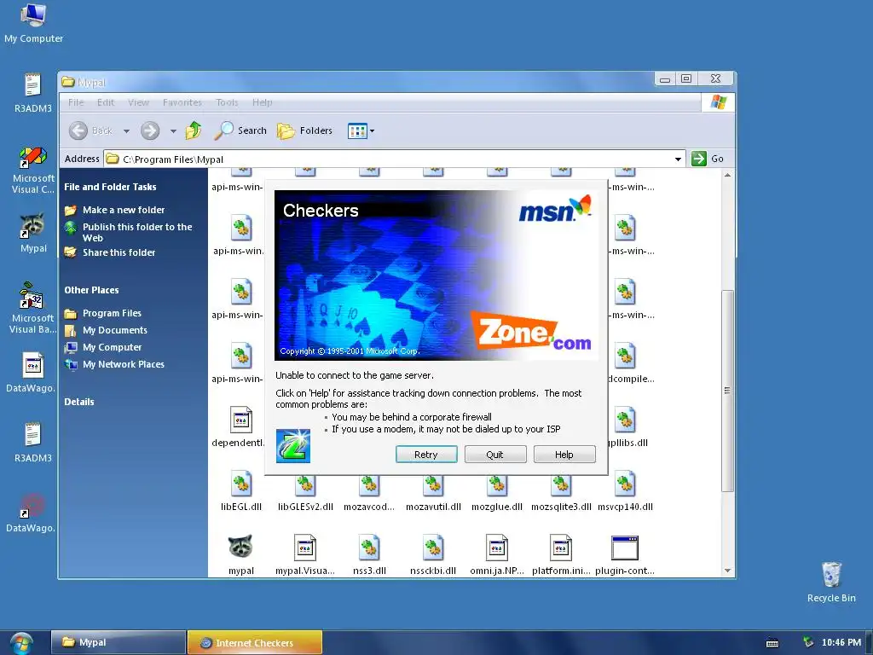Screen dimensions: 873x655
Task: Click Share this folder
Action: [119, 252]
